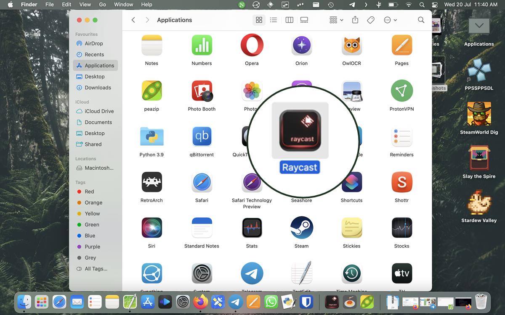Select the Reminders app icon
The height and width of the screenshot is (315, 505).
401,136
